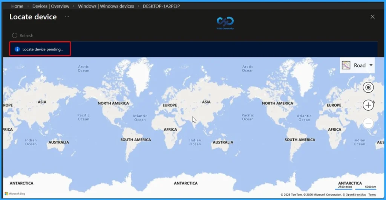Open the ellipsis menu beside Locate device
The height and width of the screenshot is (200, 386).
coord(67,17)
